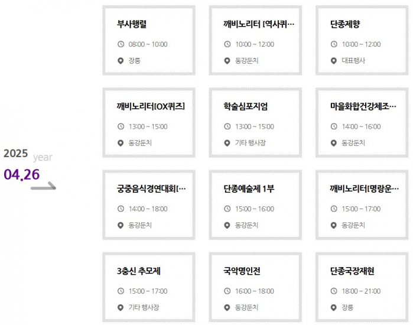Open the 학술심포지엄 event title
This screenshot has width=413, height=325.
point(245,106)
